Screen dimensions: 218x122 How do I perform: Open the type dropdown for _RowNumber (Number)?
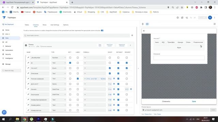pyautogui.click(x=59, y=58)
